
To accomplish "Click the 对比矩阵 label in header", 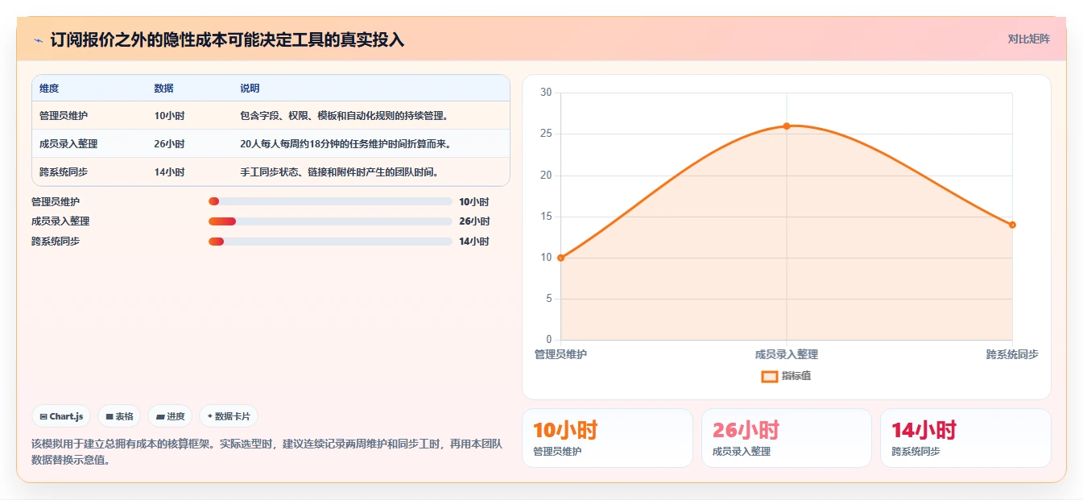I will point(1028,39).
